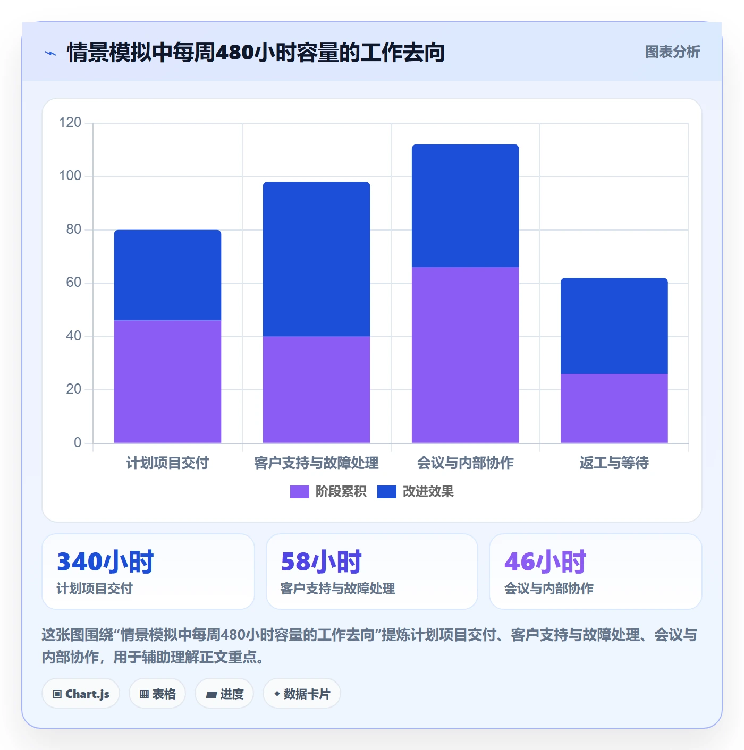Click the 计划项目交付 x-axis label
The image size is (744, 750).
(x=167, y=463)
